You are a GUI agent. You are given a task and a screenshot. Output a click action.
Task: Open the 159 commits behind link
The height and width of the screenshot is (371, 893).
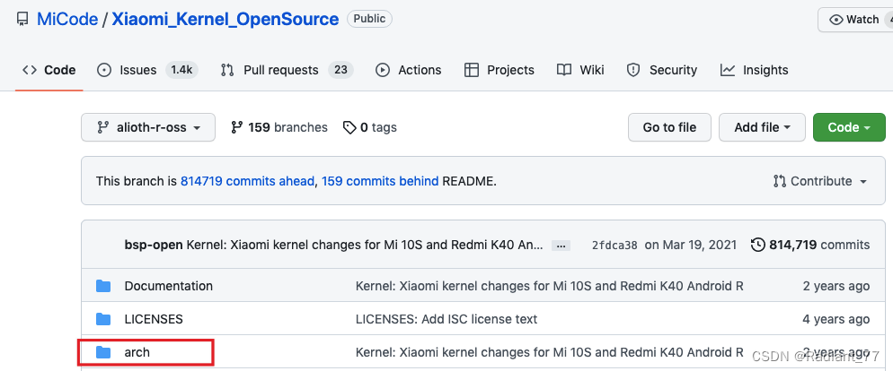click(x=380, y=181)
